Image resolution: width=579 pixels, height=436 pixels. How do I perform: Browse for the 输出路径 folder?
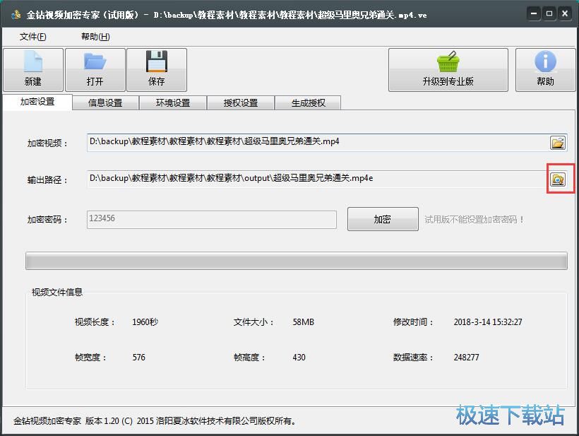[x=558, y=179]
